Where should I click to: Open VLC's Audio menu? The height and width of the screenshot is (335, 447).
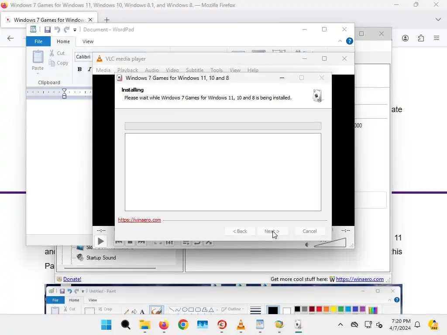[151, 70]
